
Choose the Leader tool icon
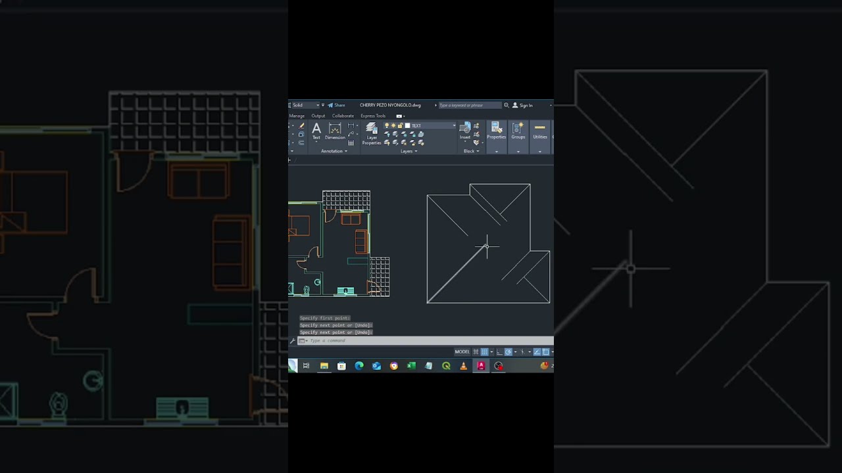coord(351,134)
